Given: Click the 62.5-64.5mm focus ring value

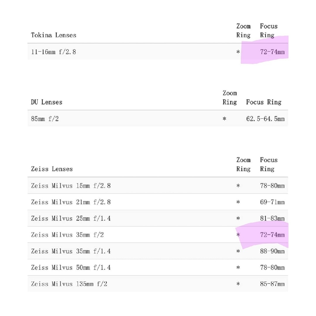Looking at the screenshot, I should click(265, 119).
